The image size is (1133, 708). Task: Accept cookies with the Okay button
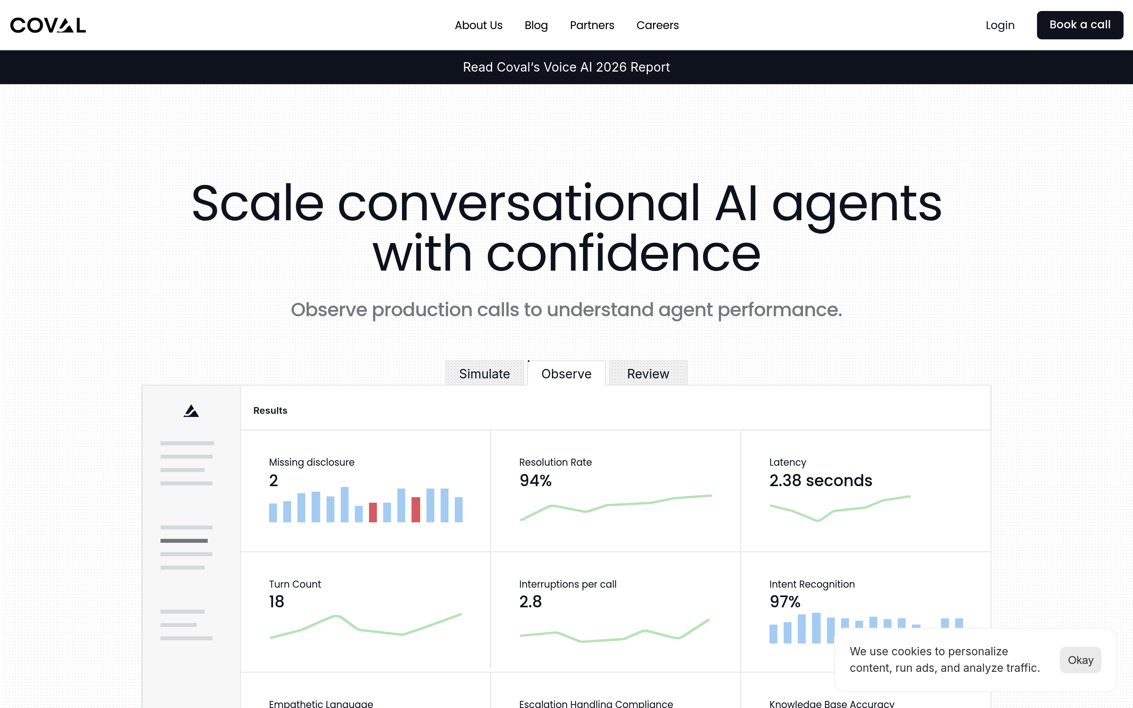[1080, 660]
